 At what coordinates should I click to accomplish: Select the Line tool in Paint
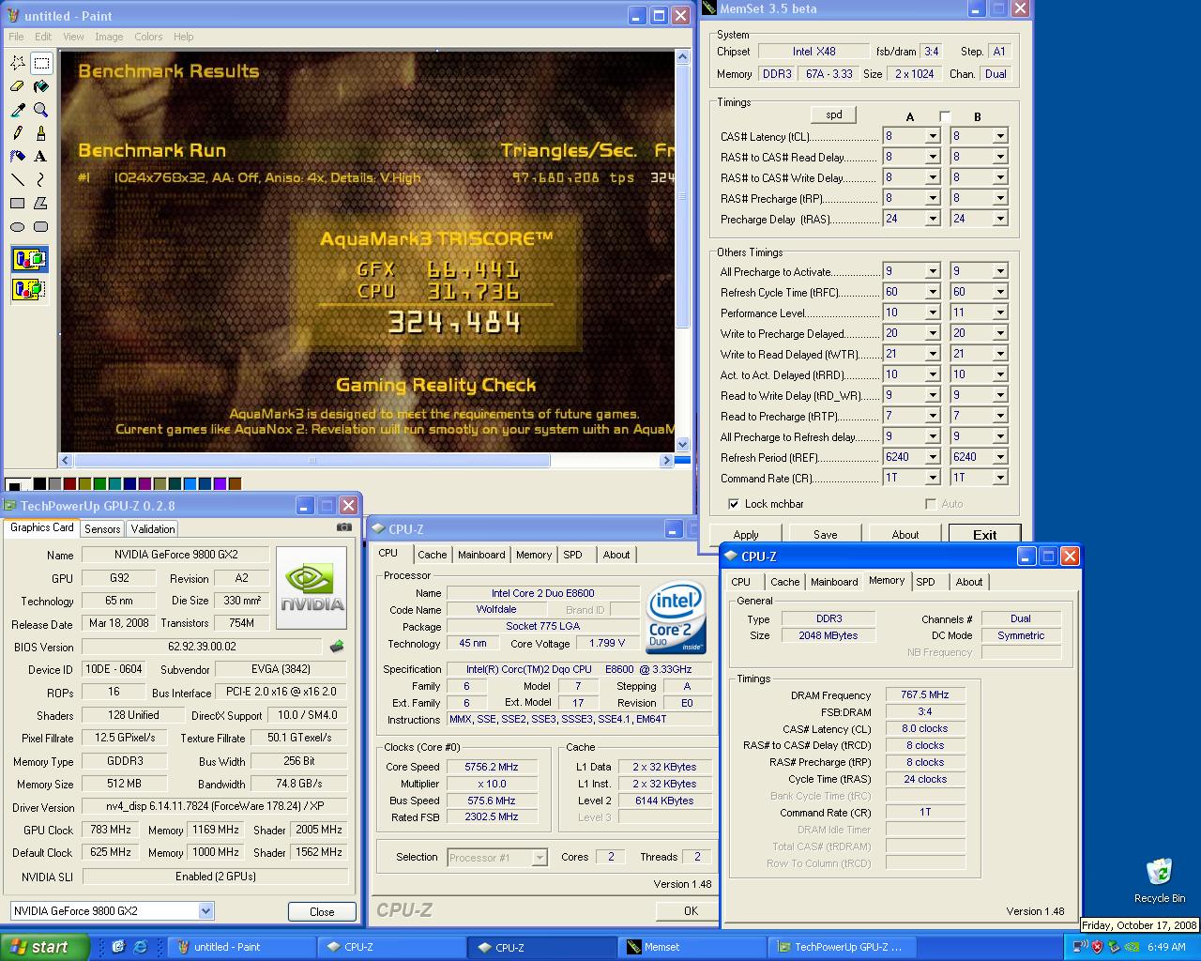(x=18, y=180)
